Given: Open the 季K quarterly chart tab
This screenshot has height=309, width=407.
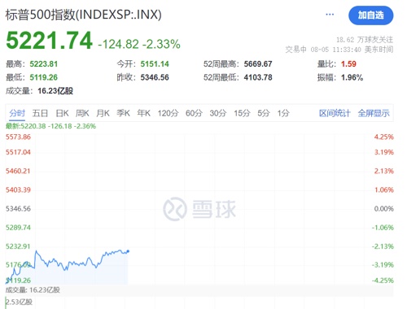Looking at the screenshot, I should [124, 113].
